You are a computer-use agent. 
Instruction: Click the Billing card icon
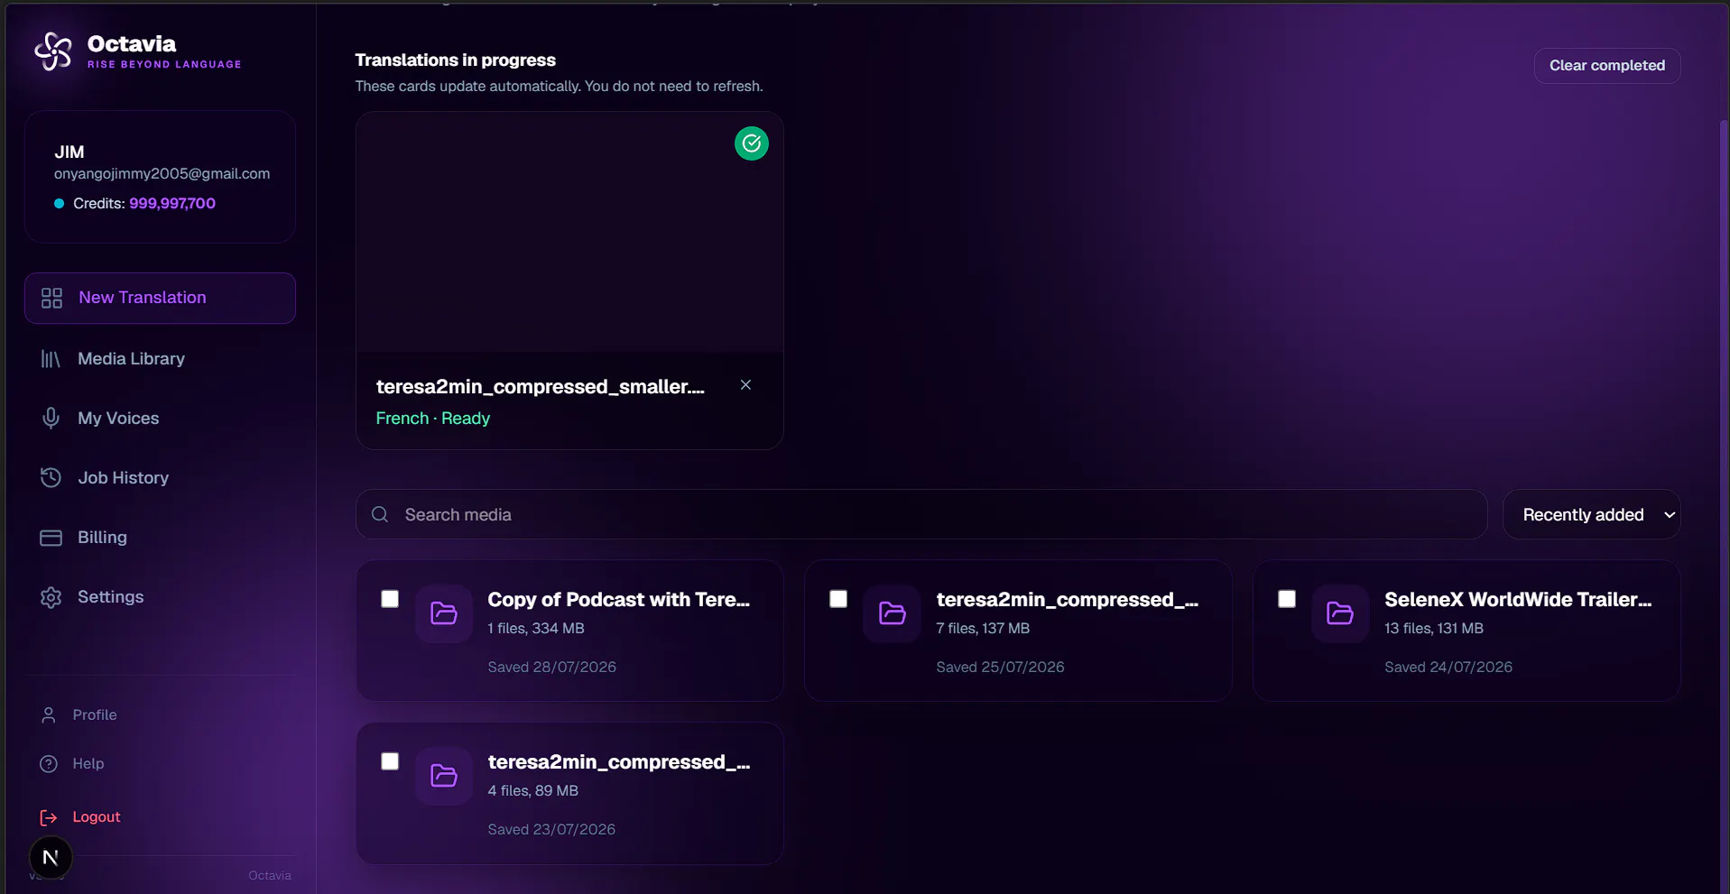point(51,538)
